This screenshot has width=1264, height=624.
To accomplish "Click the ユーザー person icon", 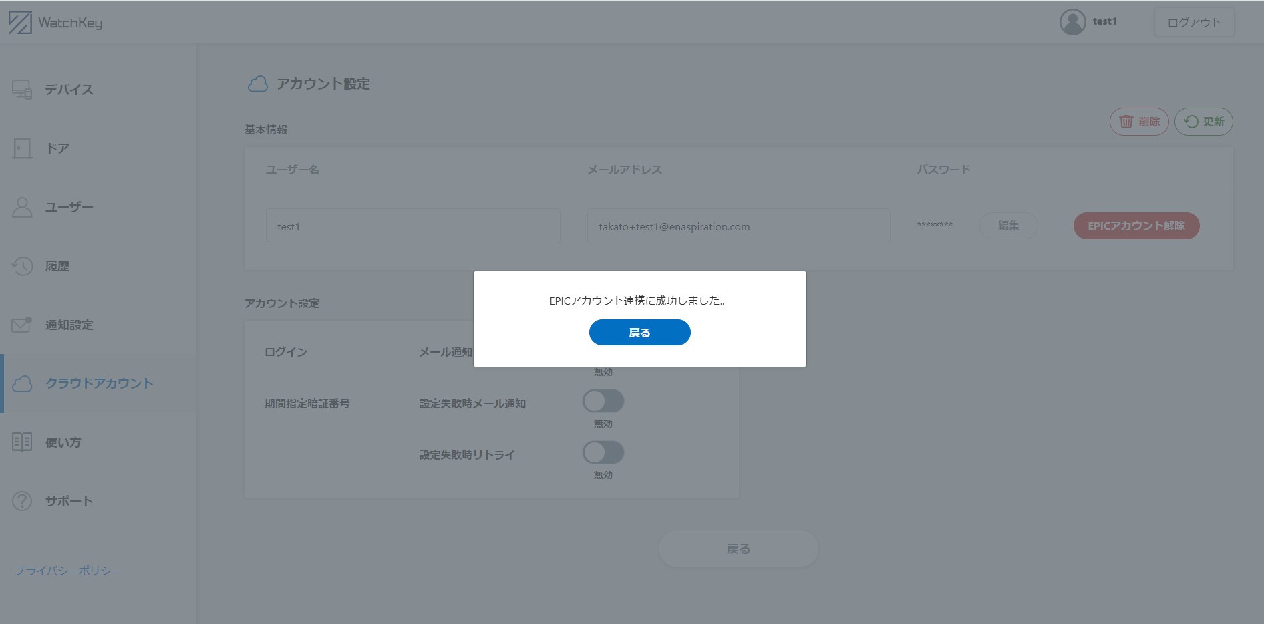I will (22, 207).
